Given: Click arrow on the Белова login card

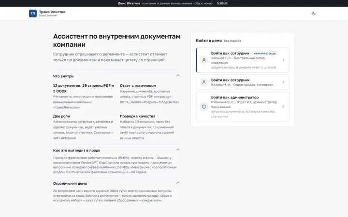Looking at the screenshot, I should tap(283, 82).
